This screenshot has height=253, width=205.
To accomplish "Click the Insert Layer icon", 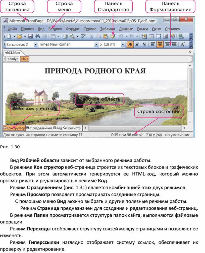I will tap(158, 36).
